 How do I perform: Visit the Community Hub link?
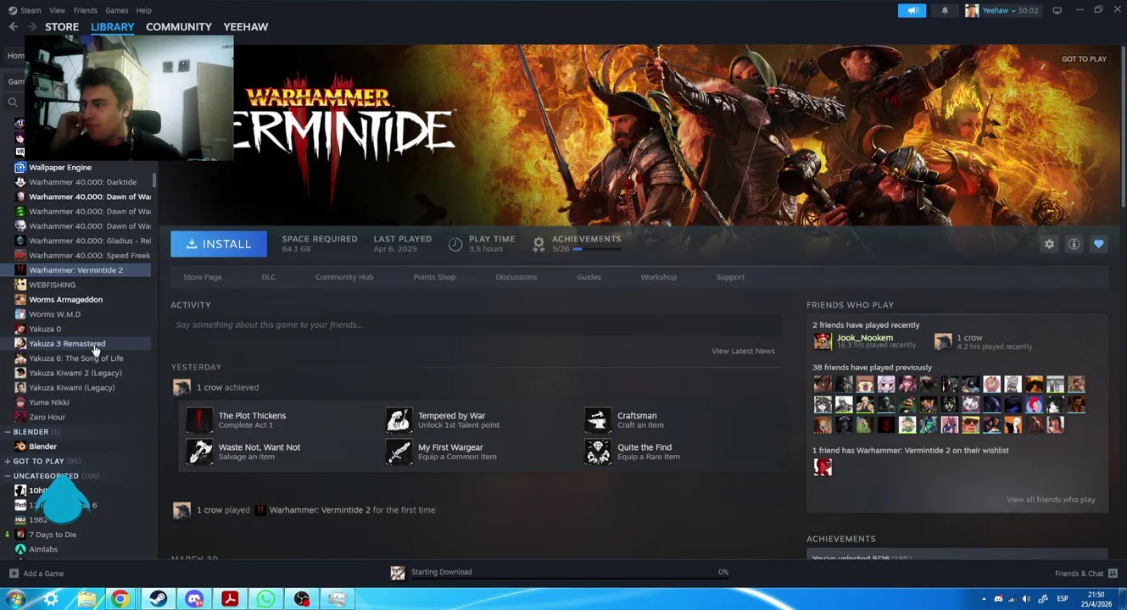coord(344,277)
